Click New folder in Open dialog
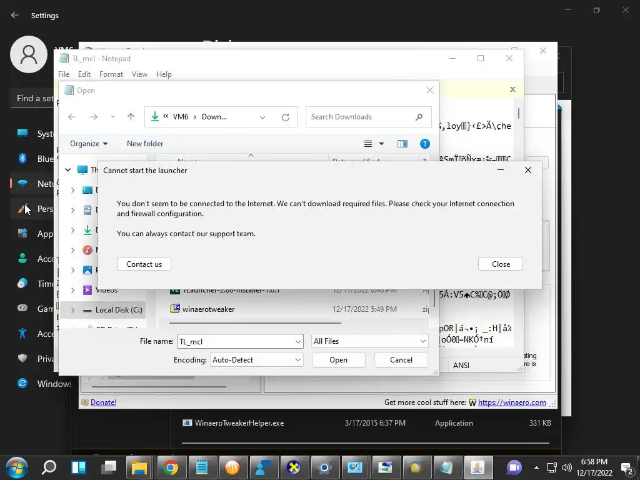 (145, 144)
